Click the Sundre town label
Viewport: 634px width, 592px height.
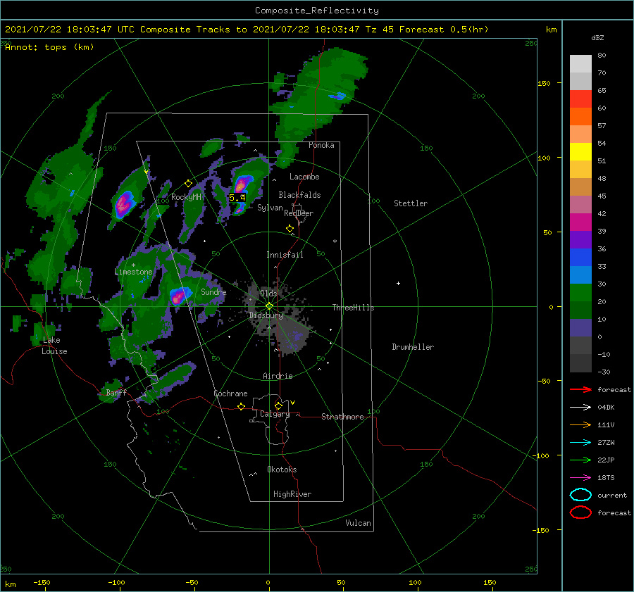[x=213, y=291]
